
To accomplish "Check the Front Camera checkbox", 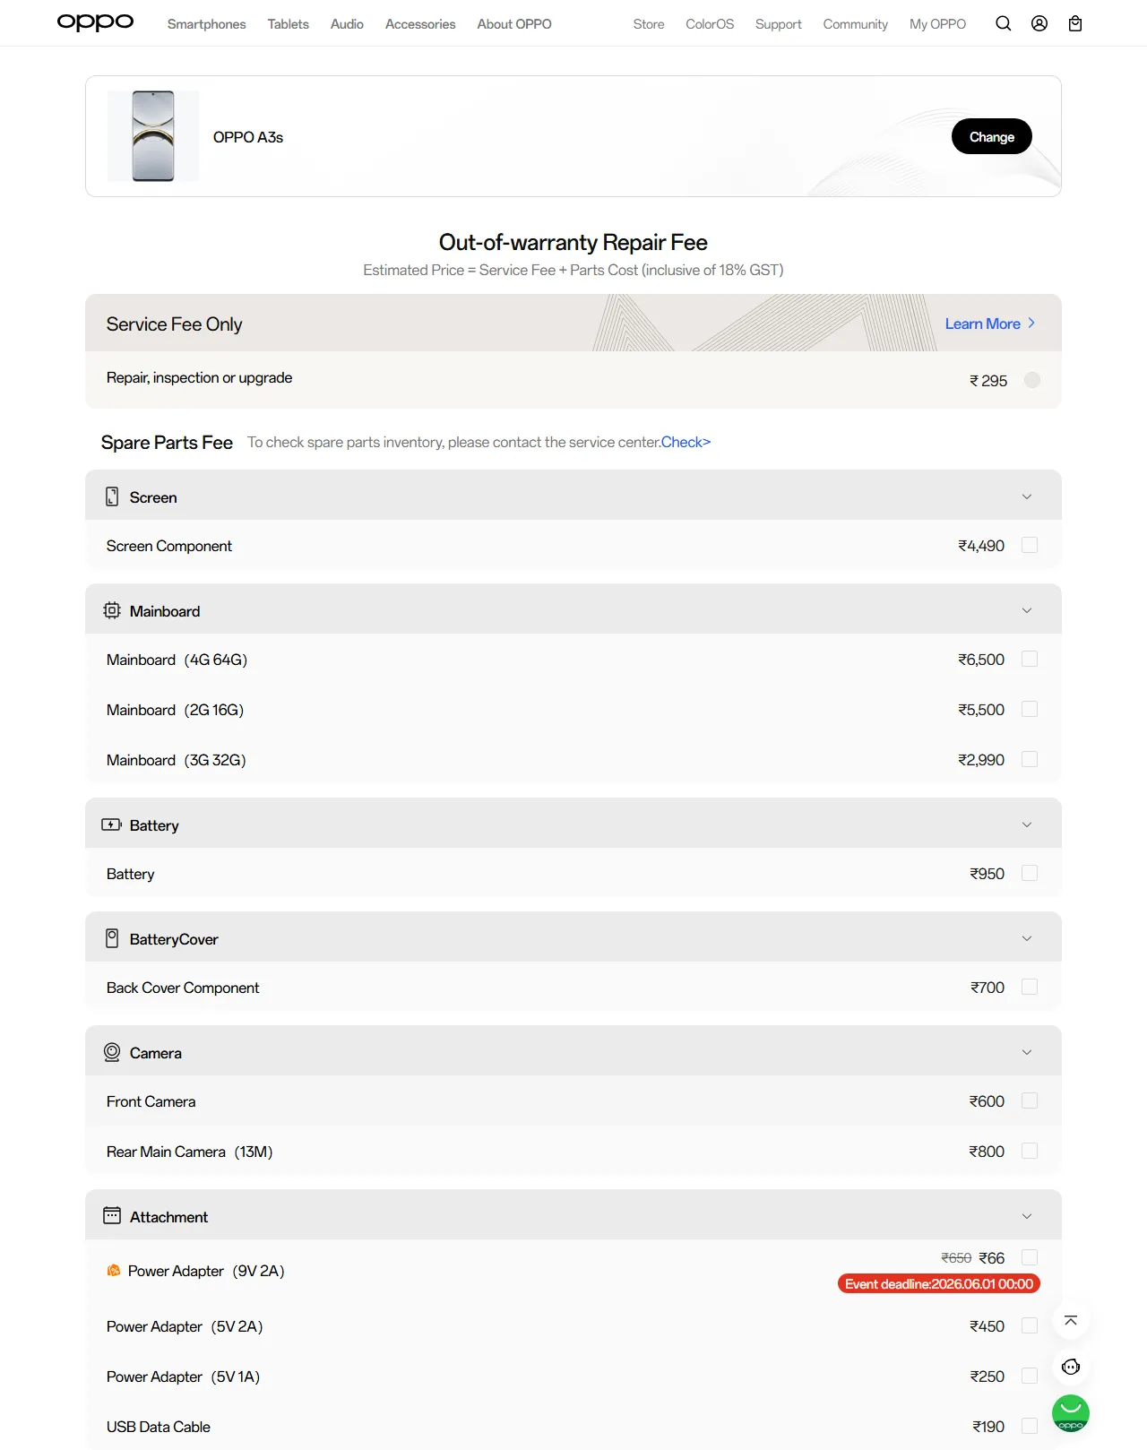I will [x=1030, y=1100].
